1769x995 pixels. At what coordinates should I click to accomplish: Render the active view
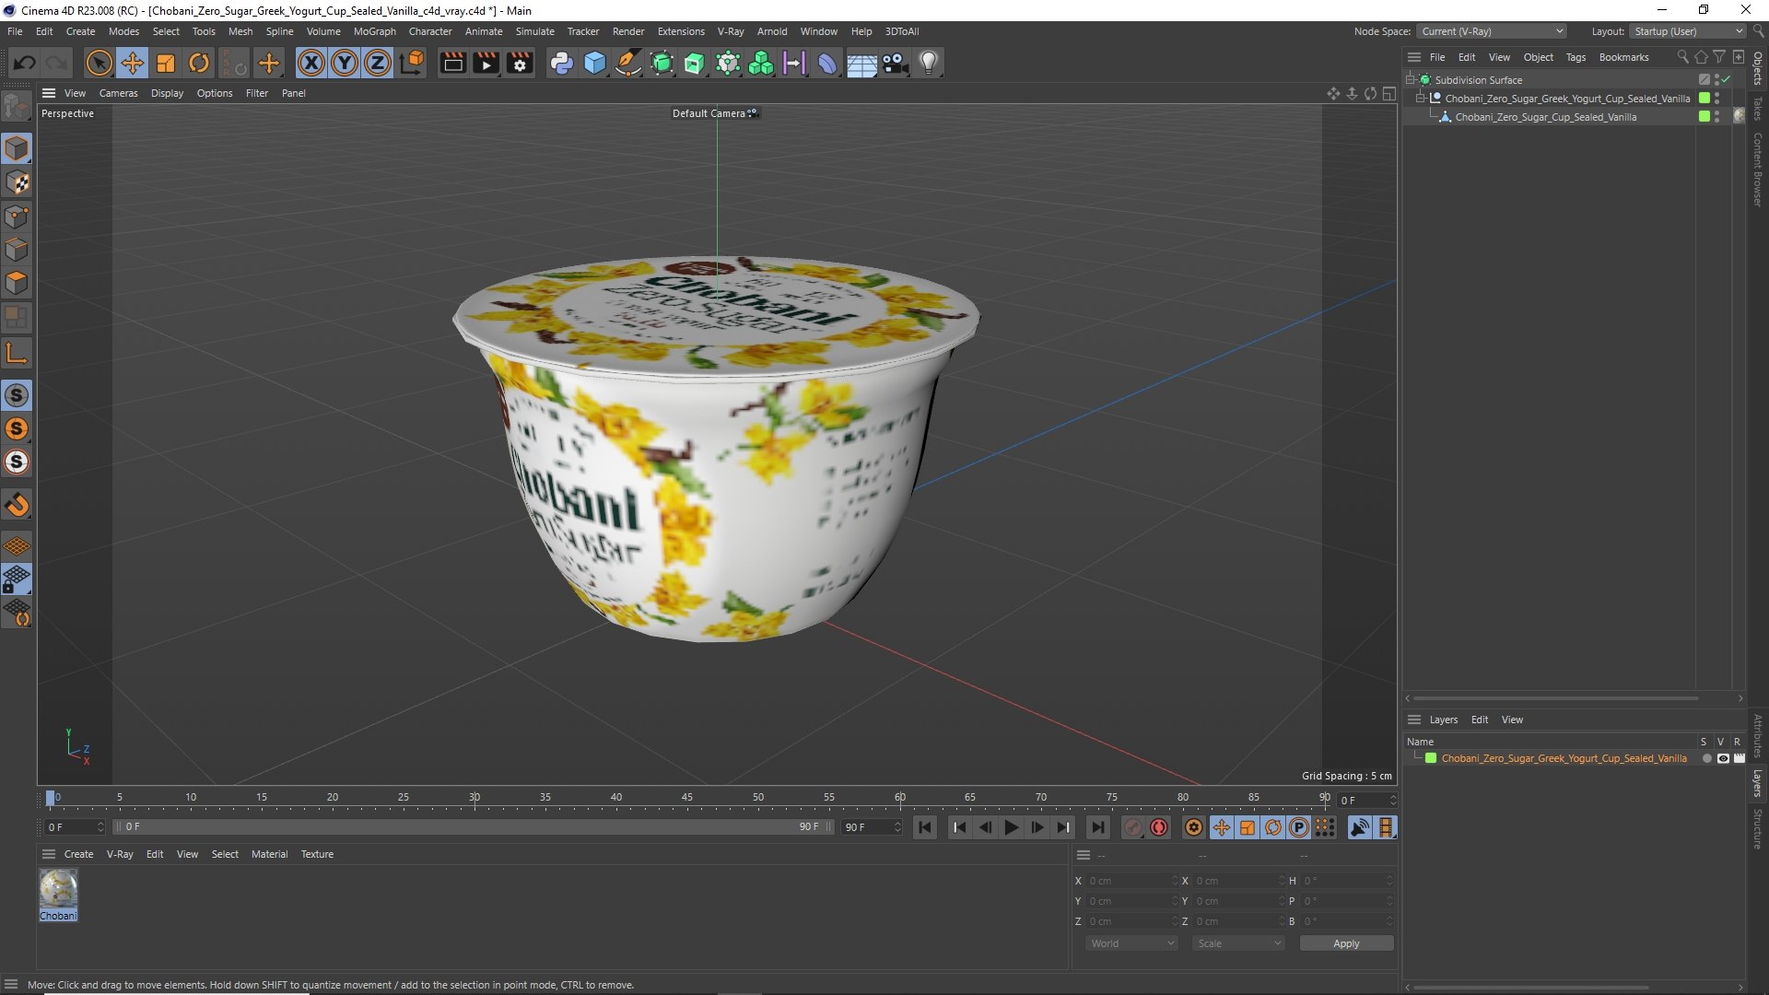tap(452, 63)
